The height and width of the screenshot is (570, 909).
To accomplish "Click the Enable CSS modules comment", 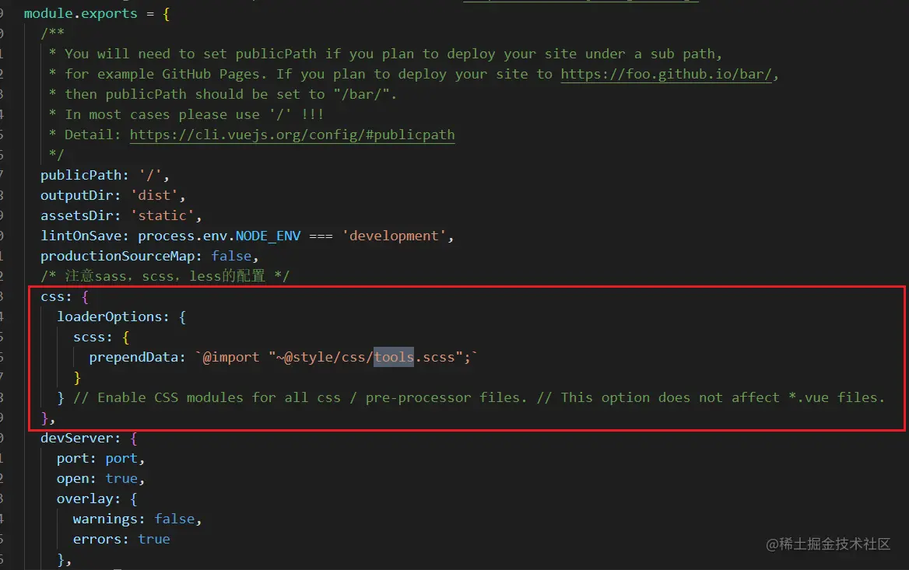I will [479, 397].
